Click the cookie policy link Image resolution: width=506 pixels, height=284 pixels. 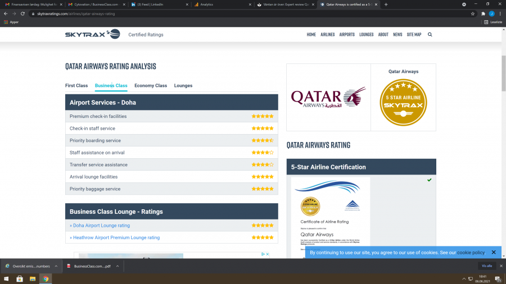pyautogui.click(x=471, y=253)
